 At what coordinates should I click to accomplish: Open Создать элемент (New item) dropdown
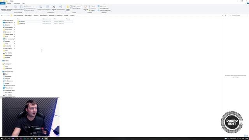click(76, 6)
